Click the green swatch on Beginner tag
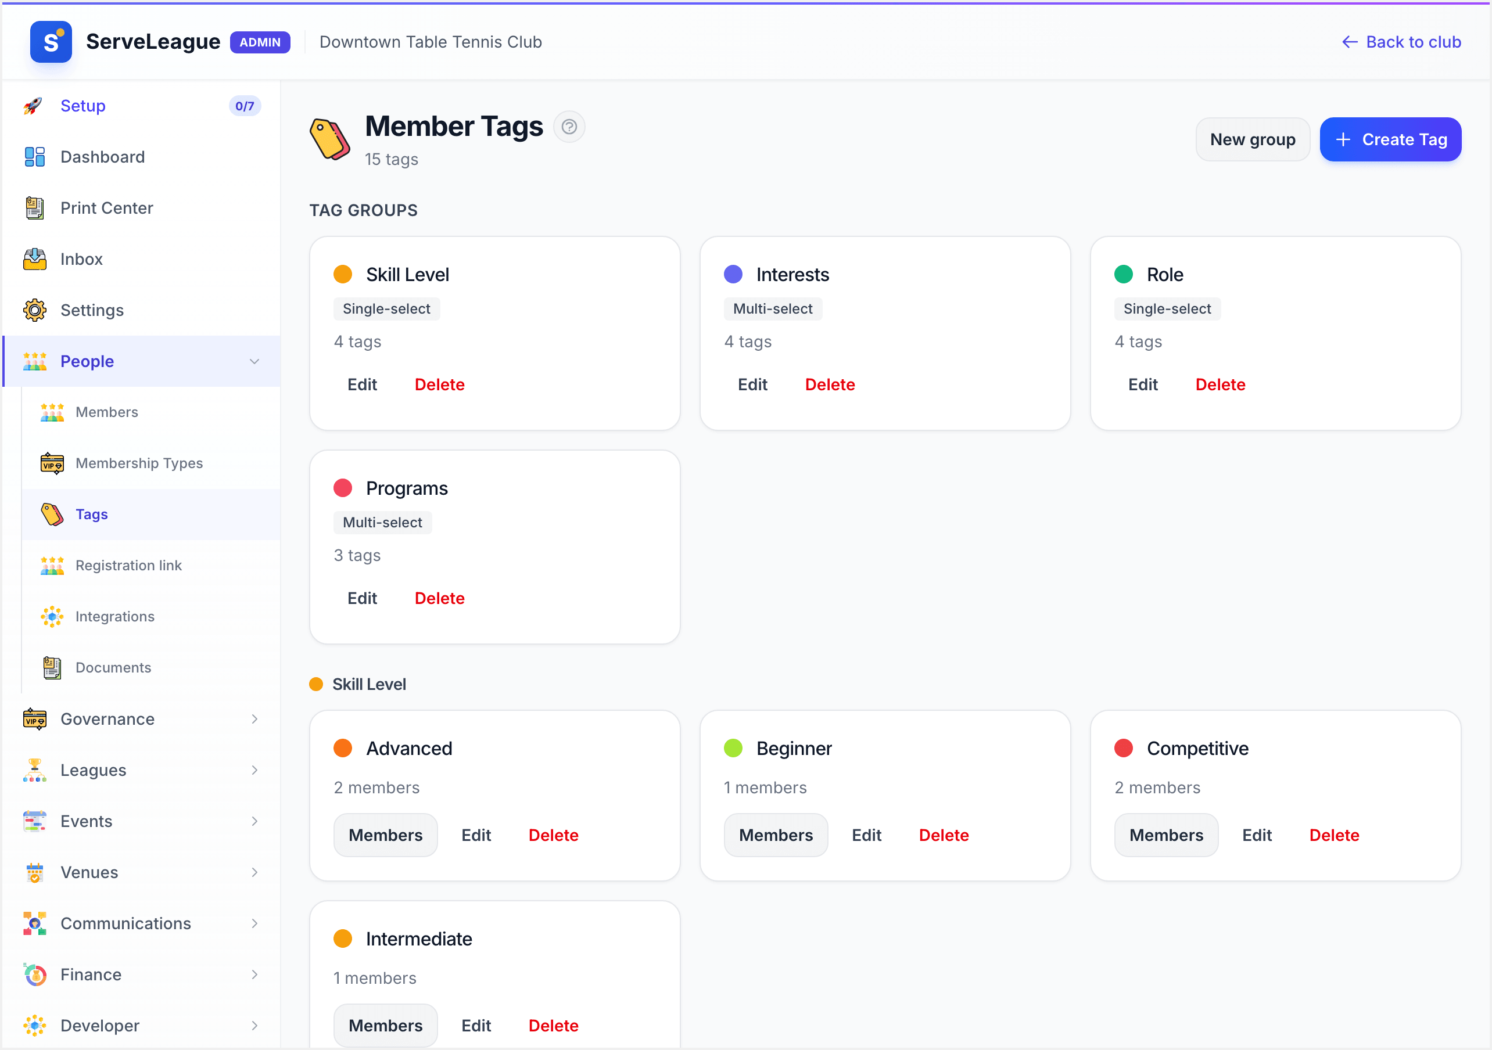This screenshot has height=1050, width=1492. pyautogui.click(x=733, y=748)
